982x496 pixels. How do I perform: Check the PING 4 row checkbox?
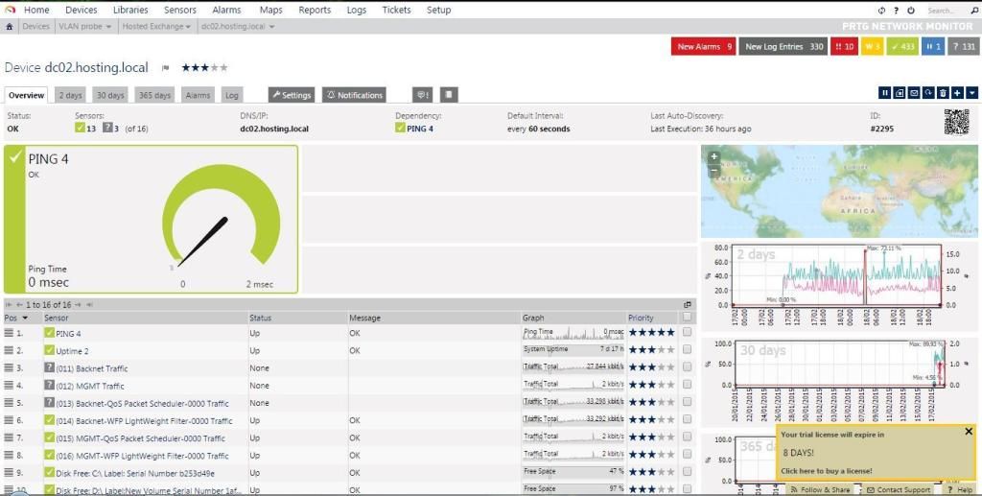687,332
